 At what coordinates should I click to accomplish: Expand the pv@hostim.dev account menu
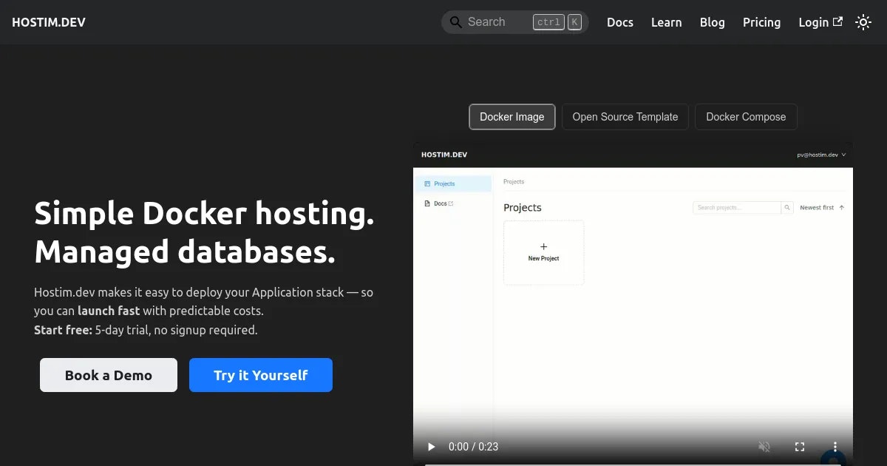(820, 155)
